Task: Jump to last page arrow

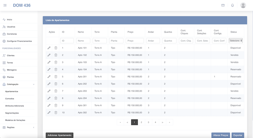Action: 169,122
